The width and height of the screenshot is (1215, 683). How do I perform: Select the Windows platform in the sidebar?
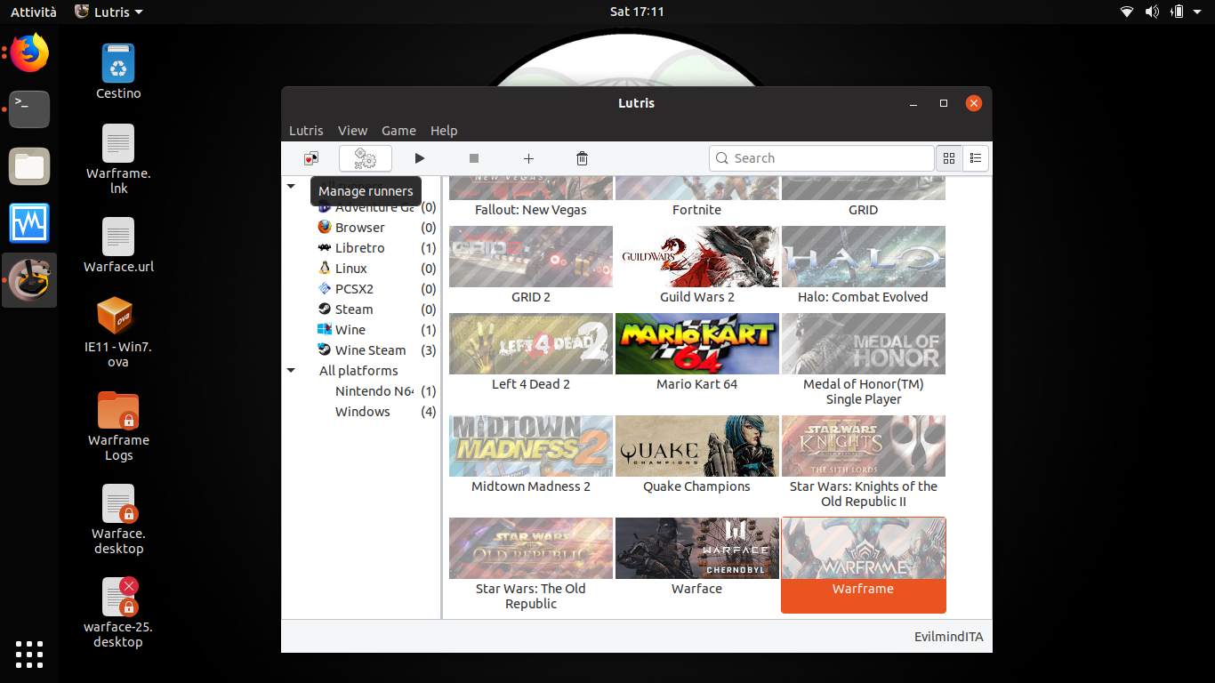pyautogui.click(x=362, y=411)
